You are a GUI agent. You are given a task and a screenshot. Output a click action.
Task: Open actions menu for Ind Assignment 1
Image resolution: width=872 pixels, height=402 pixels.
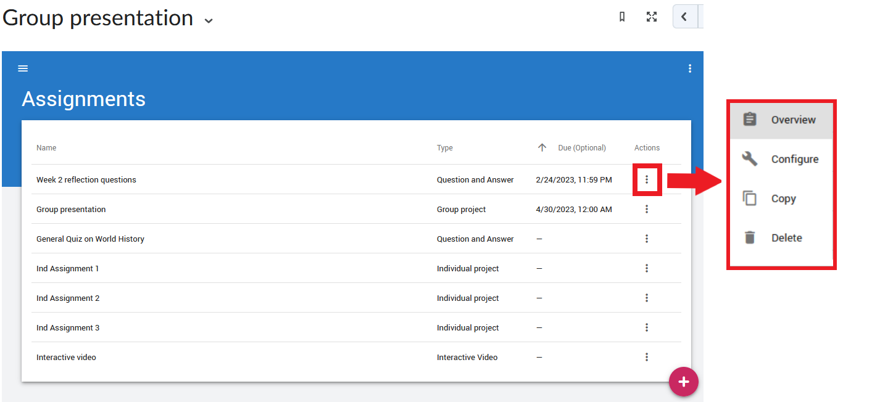[x=647, y=268]
